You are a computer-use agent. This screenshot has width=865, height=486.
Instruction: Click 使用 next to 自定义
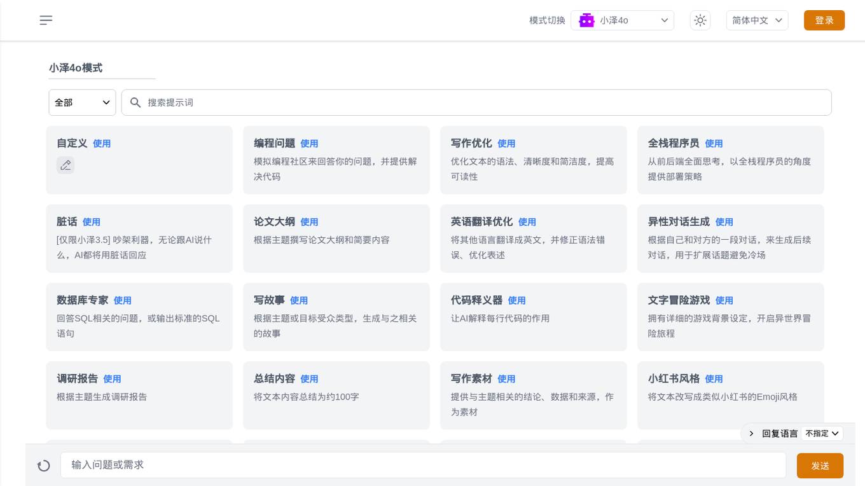102,144
